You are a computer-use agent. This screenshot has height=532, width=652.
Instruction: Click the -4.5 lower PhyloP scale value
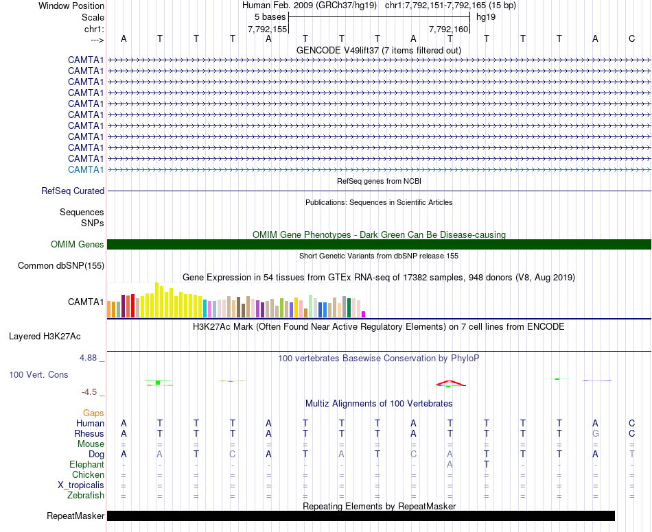tap(89, 392)
